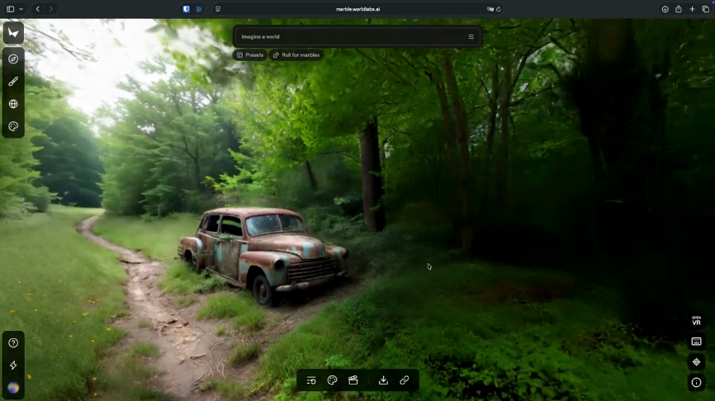Click the Open VR button
Image resolution: width=715 pixels, height=401 pixels.
point(696,321)
